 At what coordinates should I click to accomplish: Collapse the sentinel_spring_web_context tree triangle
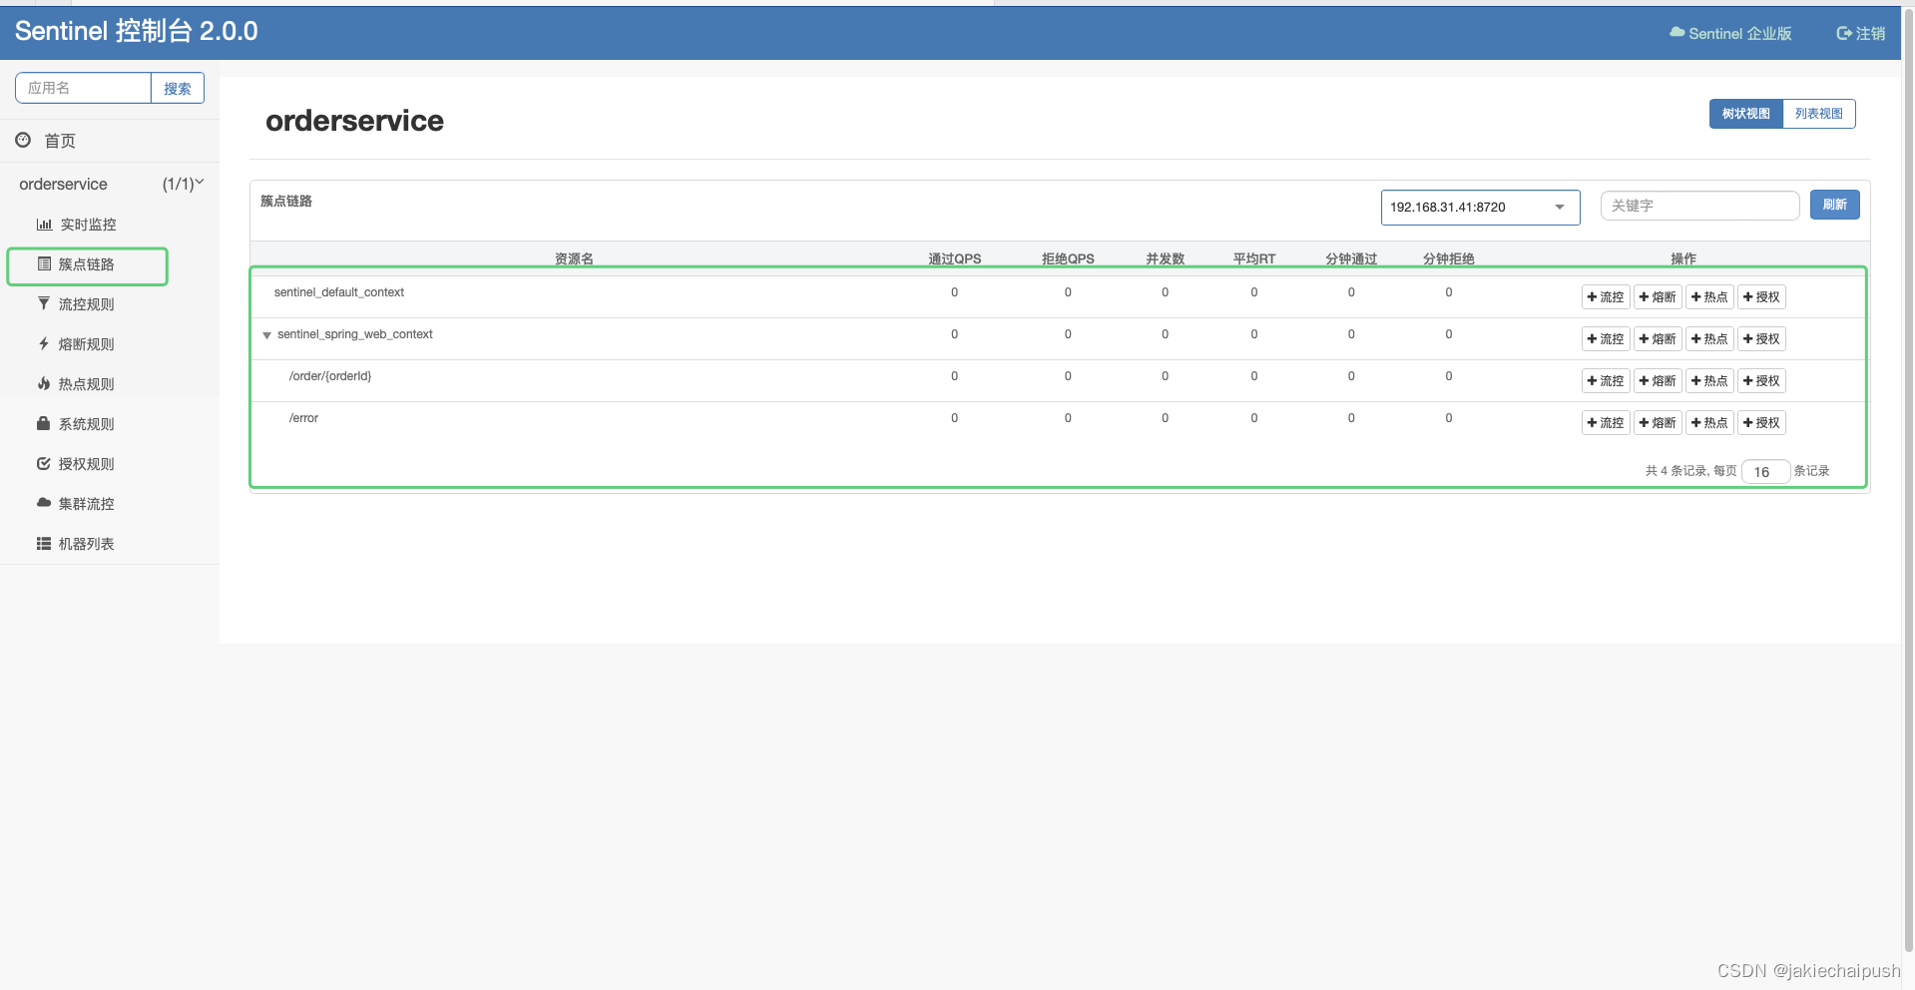click(x=266, y=335)
